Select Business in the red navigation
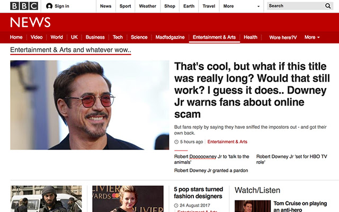Image resolution: width=339 pixels, height=212 pixels. click(x=95, y=37)
